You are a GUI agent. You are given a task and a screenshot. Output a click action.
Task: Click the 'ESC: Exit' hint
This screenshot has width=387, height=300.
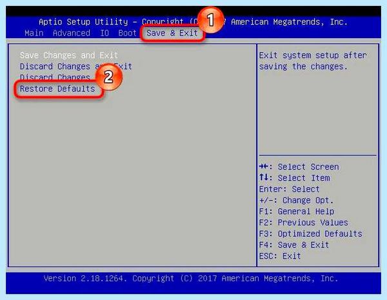[x=280, y=255]
